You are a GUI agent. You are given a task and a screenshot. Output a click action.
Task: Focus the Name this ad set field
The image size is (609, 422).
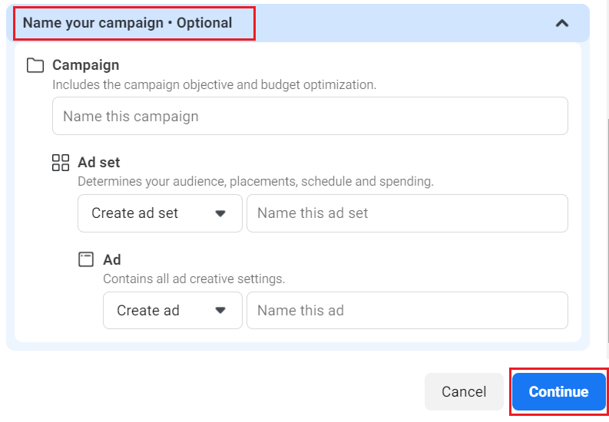pos(407,213)
